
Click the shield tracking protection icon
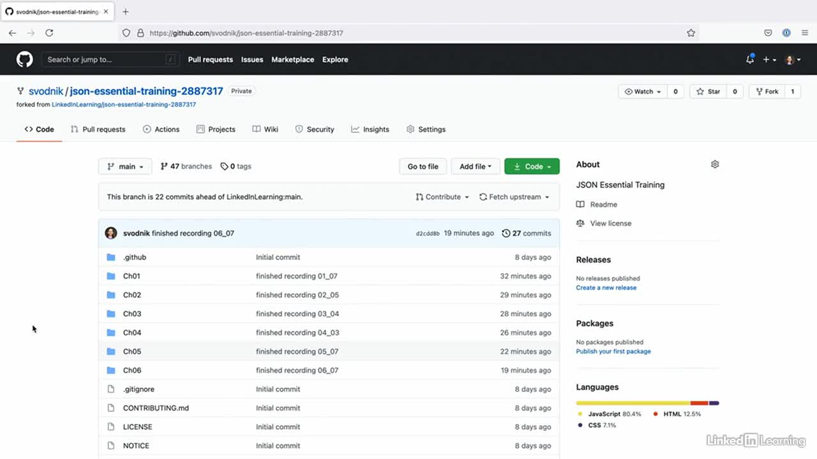[x=126, y=33]
